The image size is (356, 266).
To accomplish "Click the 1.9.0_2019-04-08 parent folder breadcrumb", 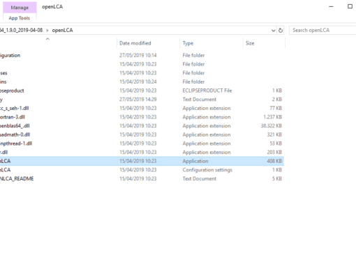I will [21, 30].
